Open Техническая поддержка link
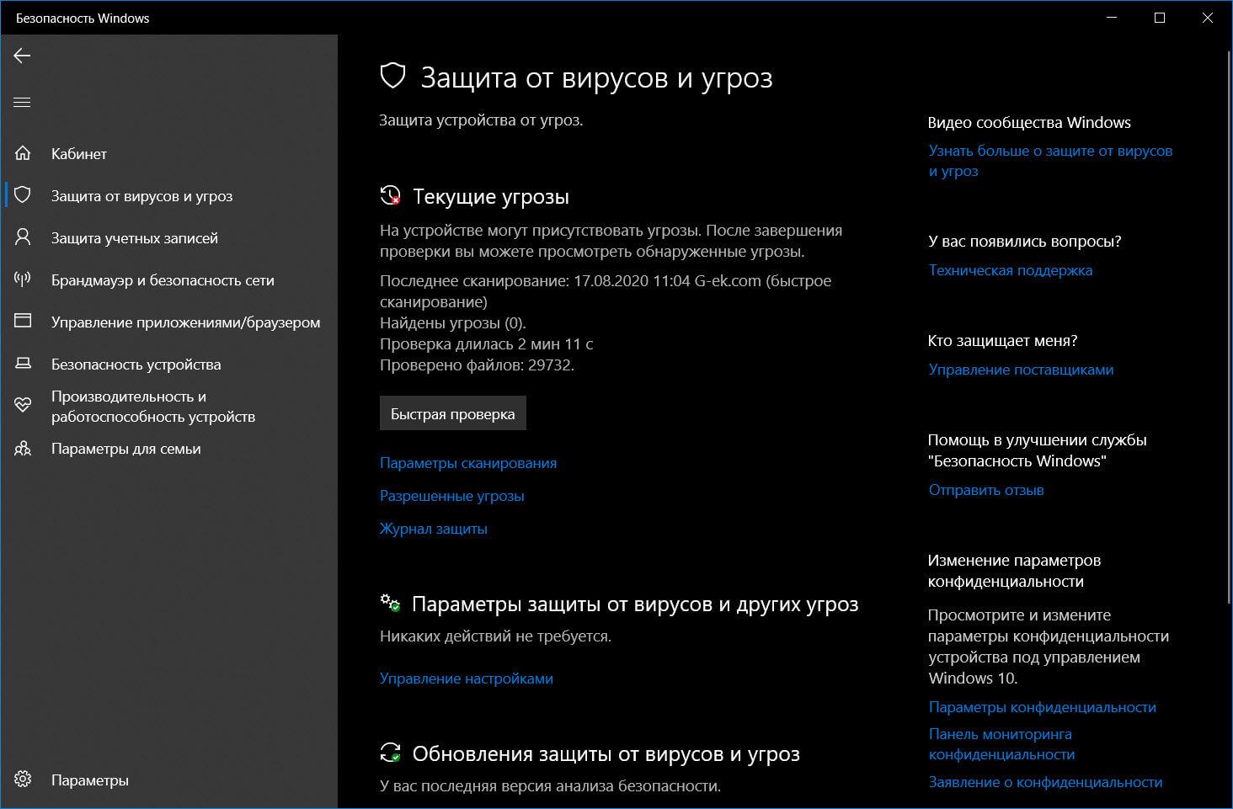Screen dimensions: 1233x809 [1011, 270]
